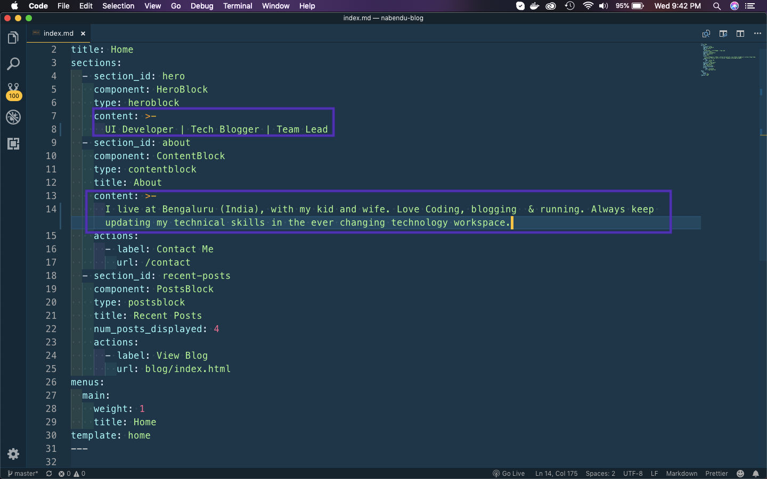Open Source Control view with 100 badge
The height and width of the screenshot is (479, 767).
point(13,91)
